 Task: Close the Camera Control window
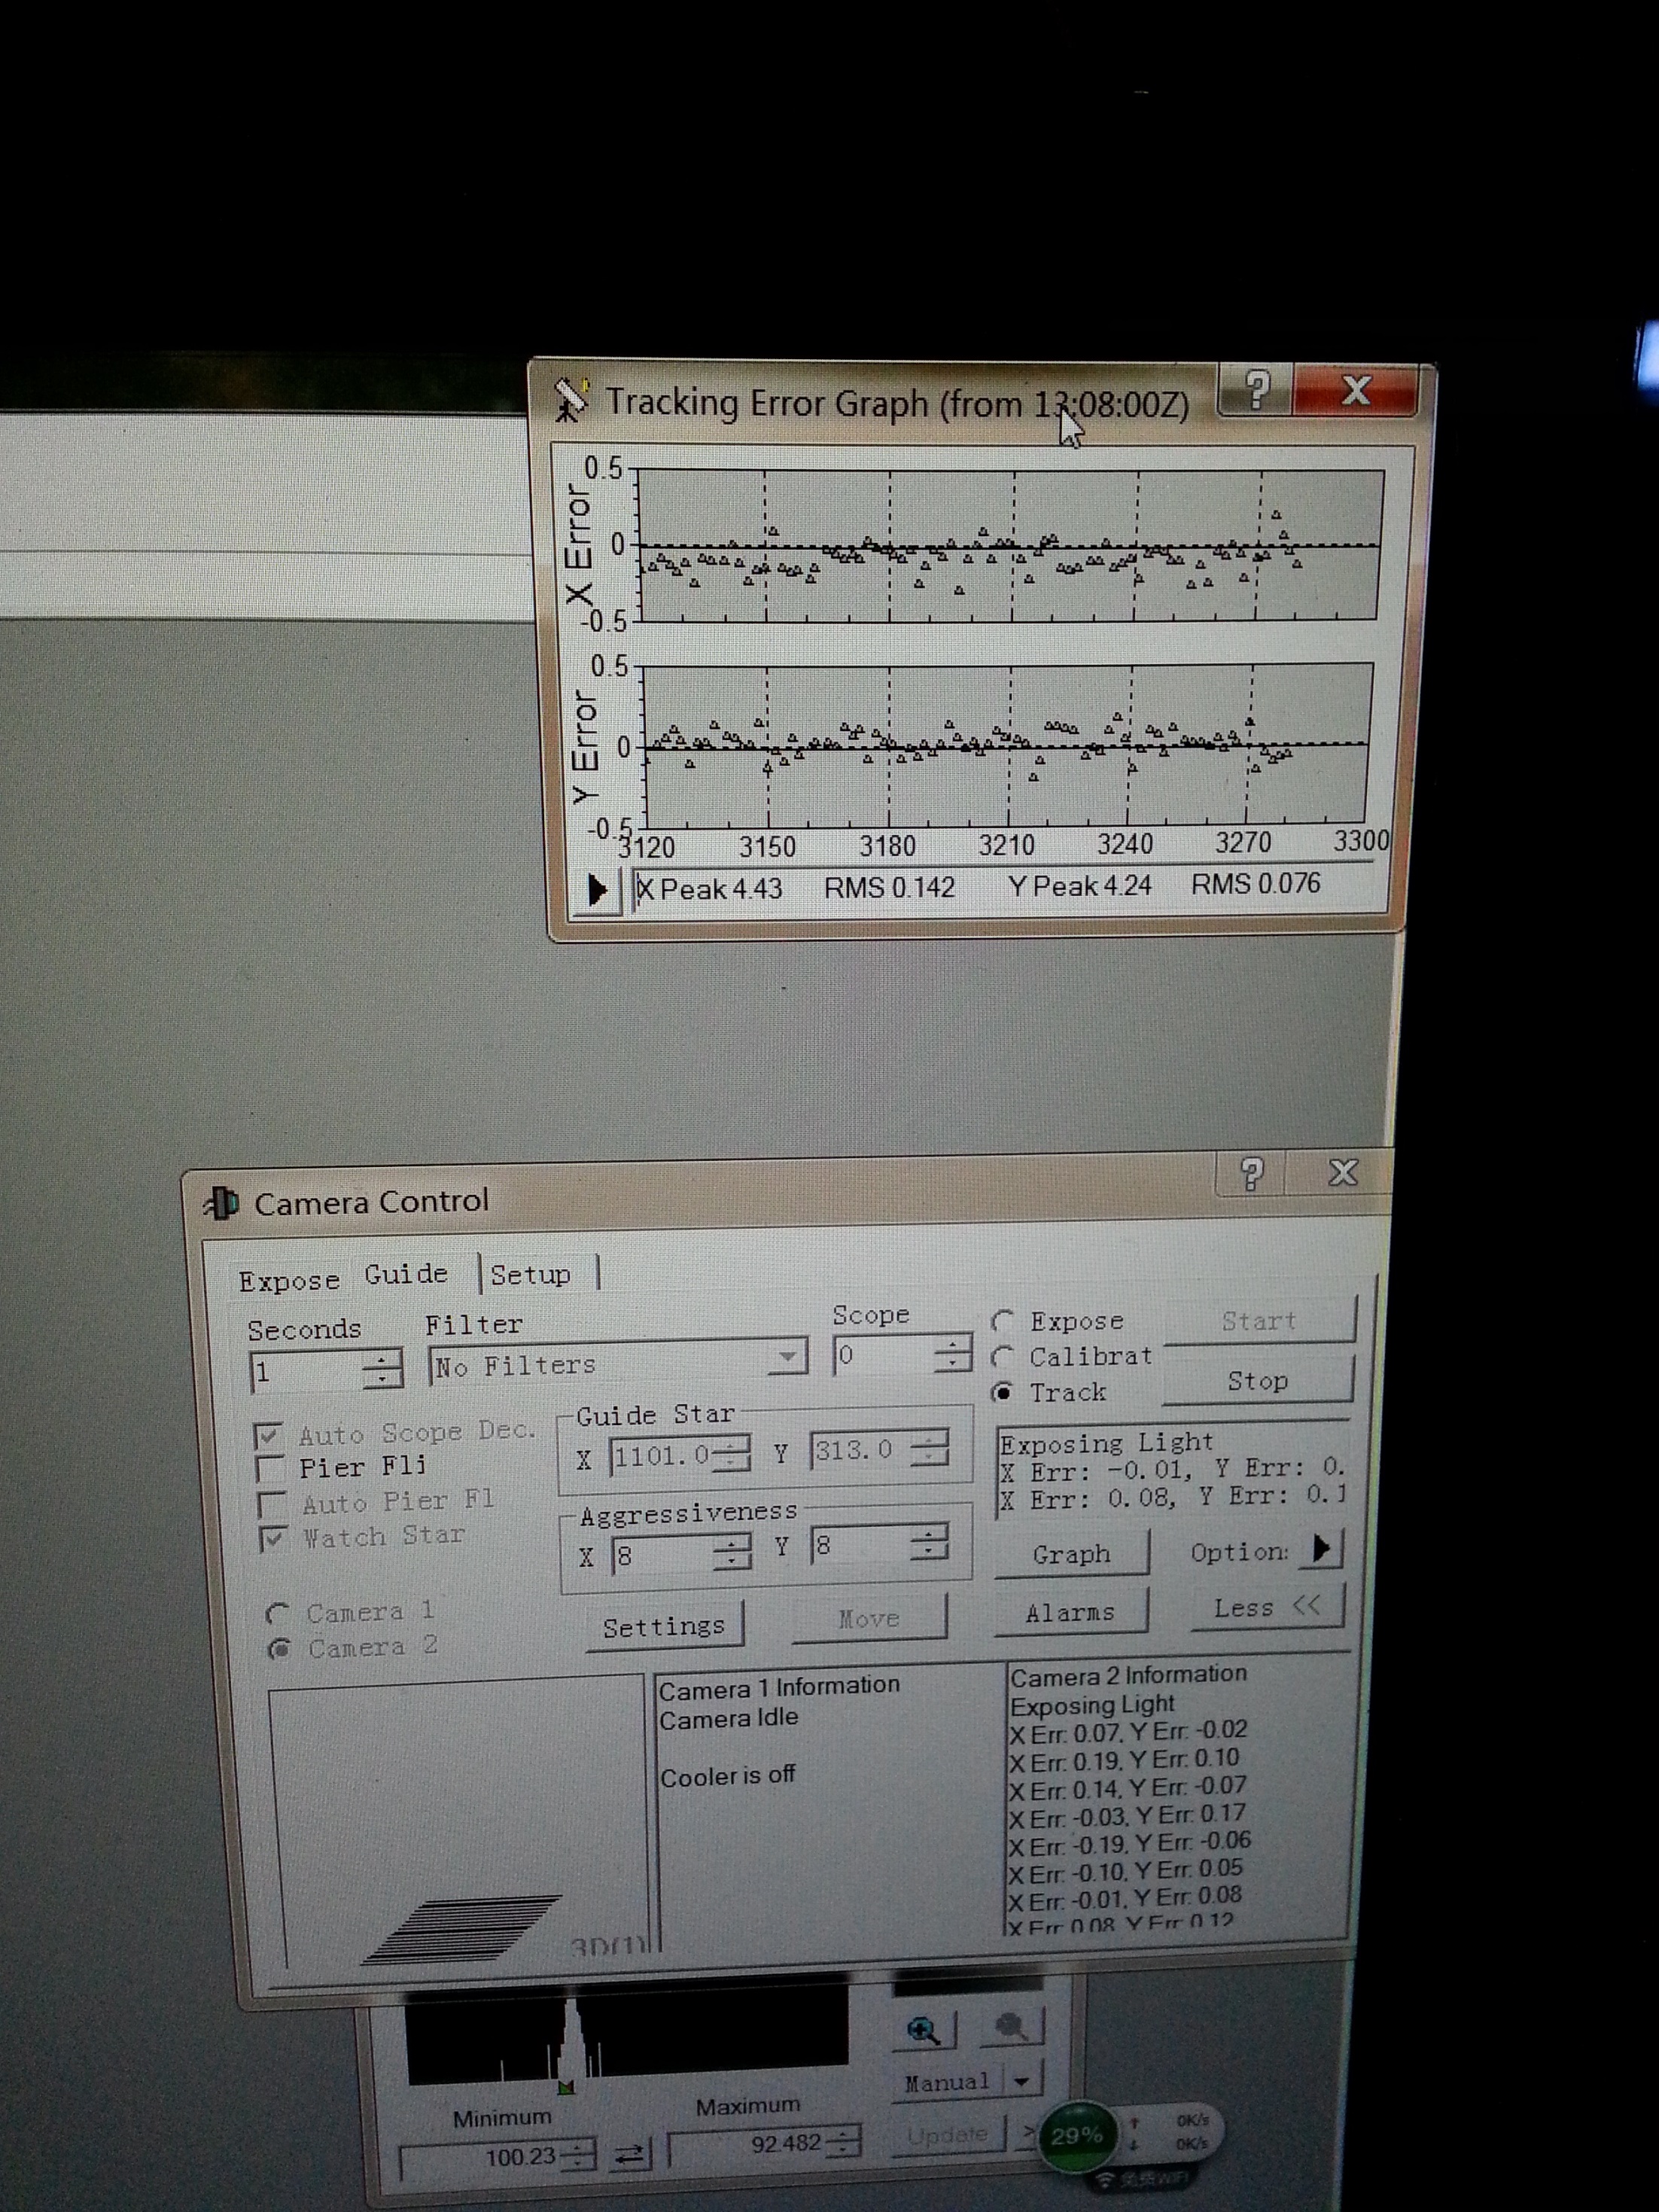[1342, 1172]
